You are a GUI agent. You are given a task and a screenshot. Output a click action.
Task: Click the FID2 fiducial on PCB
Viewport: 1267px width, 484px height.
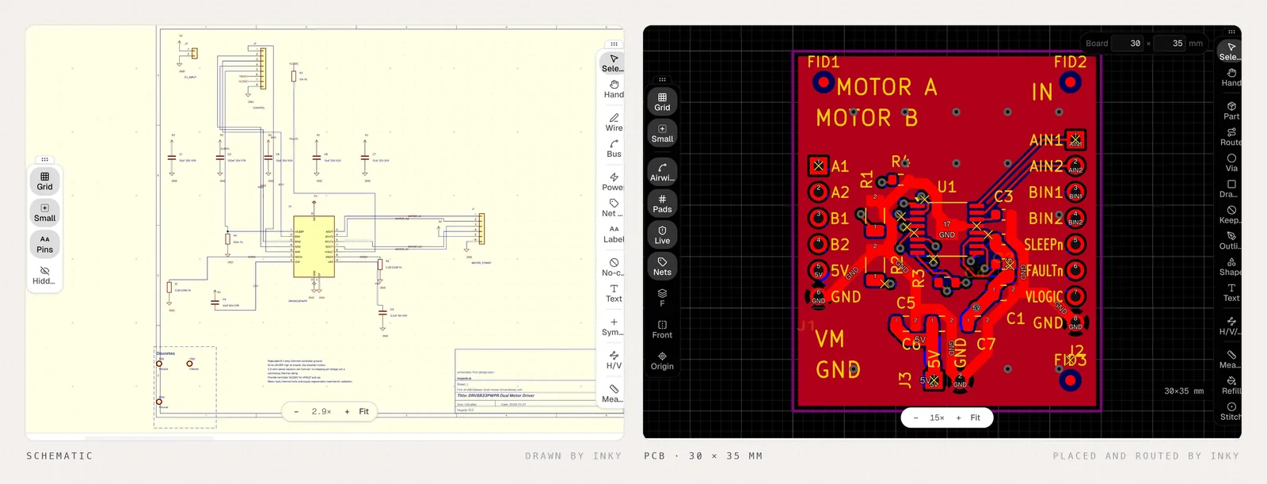coord(1071,82)
